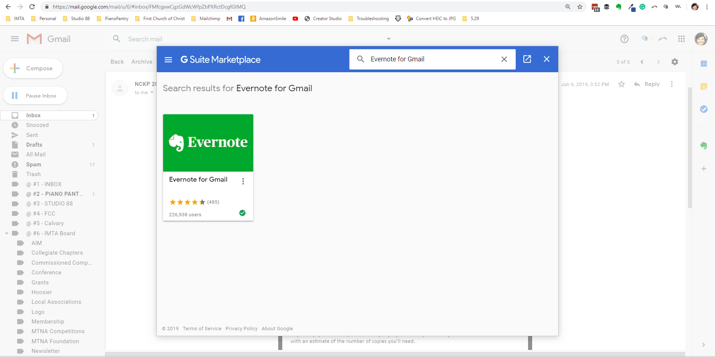
Task: Click the Marketplace search magnifier icon
Action: coord(360,59)
